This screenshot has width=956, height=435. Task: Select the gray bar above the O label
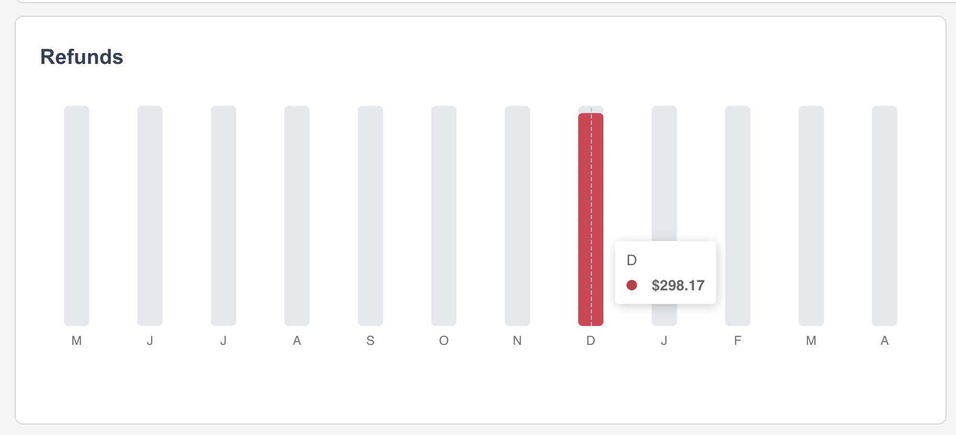point(444,215)
